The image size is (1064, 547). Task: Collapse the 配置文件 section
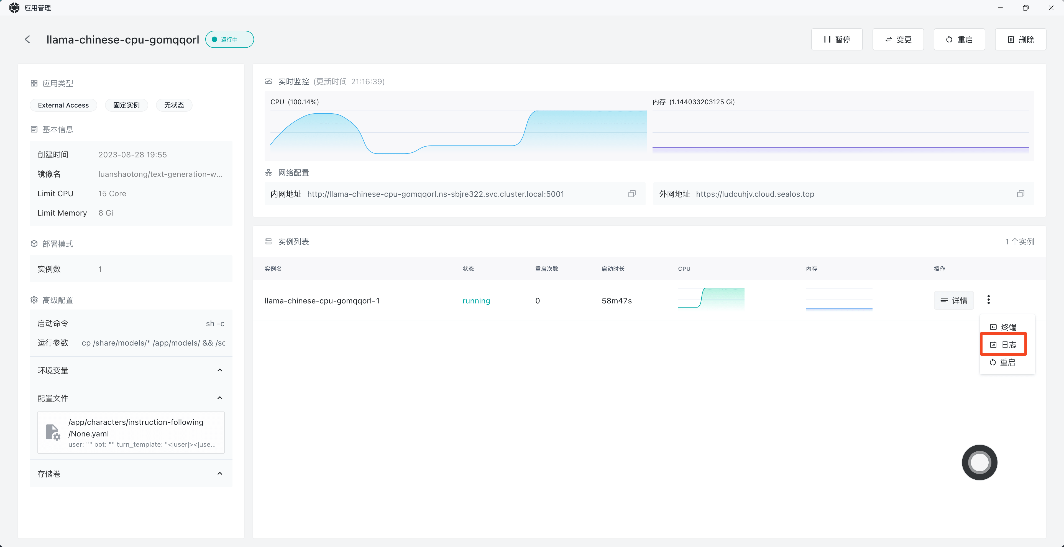coord(220,398)
